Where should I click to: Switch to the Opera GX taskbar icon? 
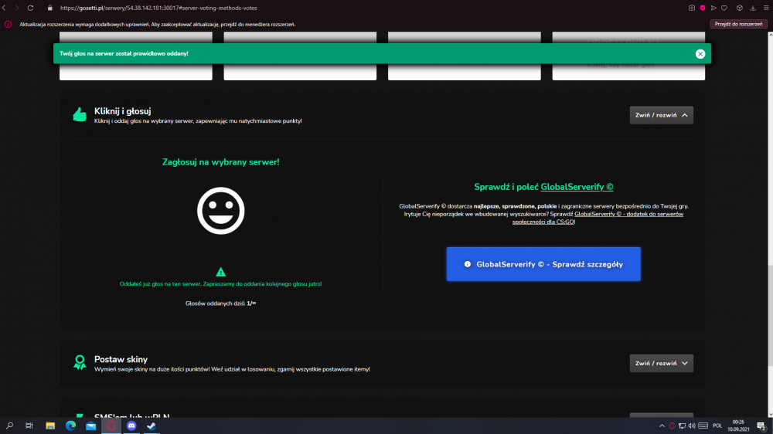click(111, 426)
